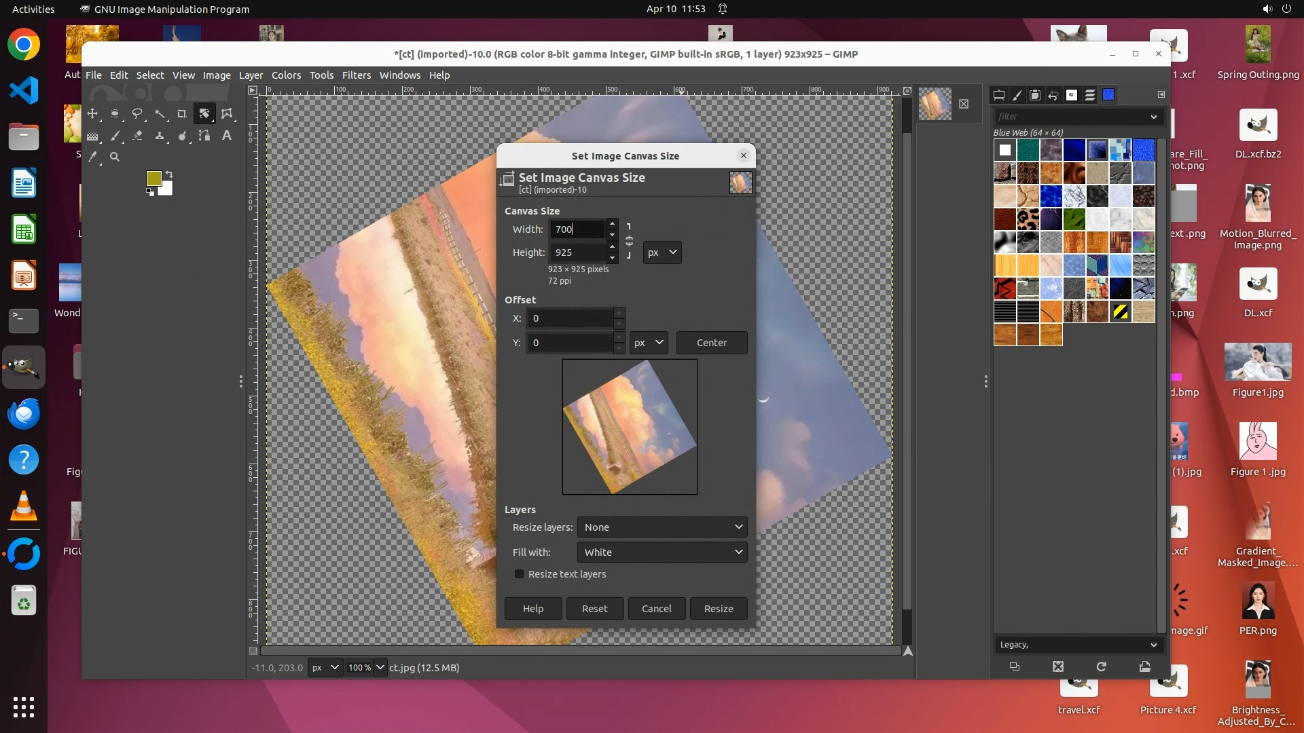Select the Free Select lasso tool
Screen dimensions: 1304x733
click(137, 114)
